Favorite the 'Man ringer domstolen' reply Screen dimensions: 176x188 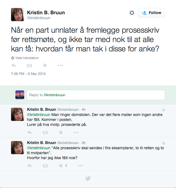pos(61,132)
